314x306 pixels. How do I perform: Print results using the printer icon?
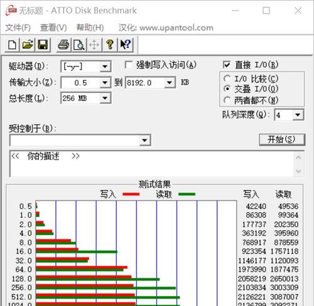pyautogui.click(x=63, y=45)
